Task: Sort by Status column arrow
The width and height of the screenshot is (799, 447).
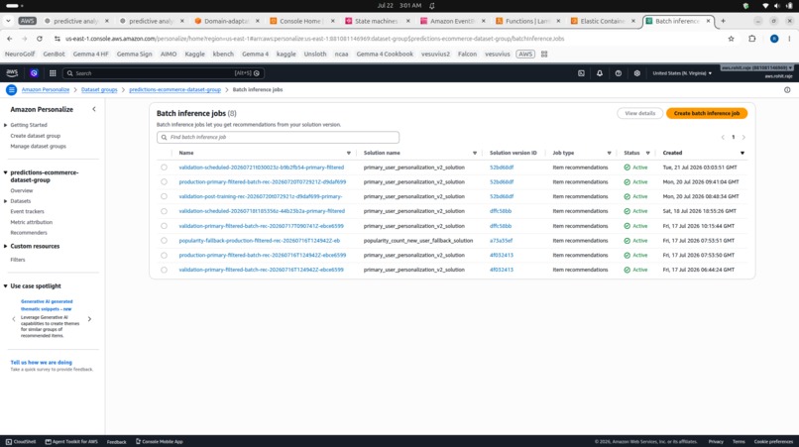Action: (x=647, y=153)
